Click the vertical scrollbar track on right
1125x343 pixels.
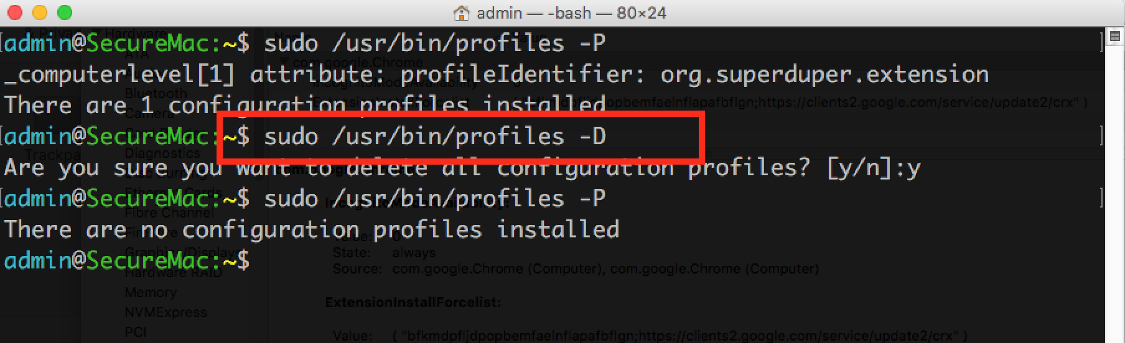tap(1114, 186)
